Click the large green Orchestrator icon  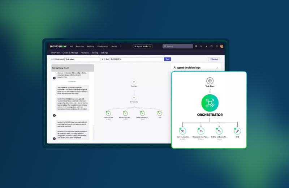coord(209,103)
